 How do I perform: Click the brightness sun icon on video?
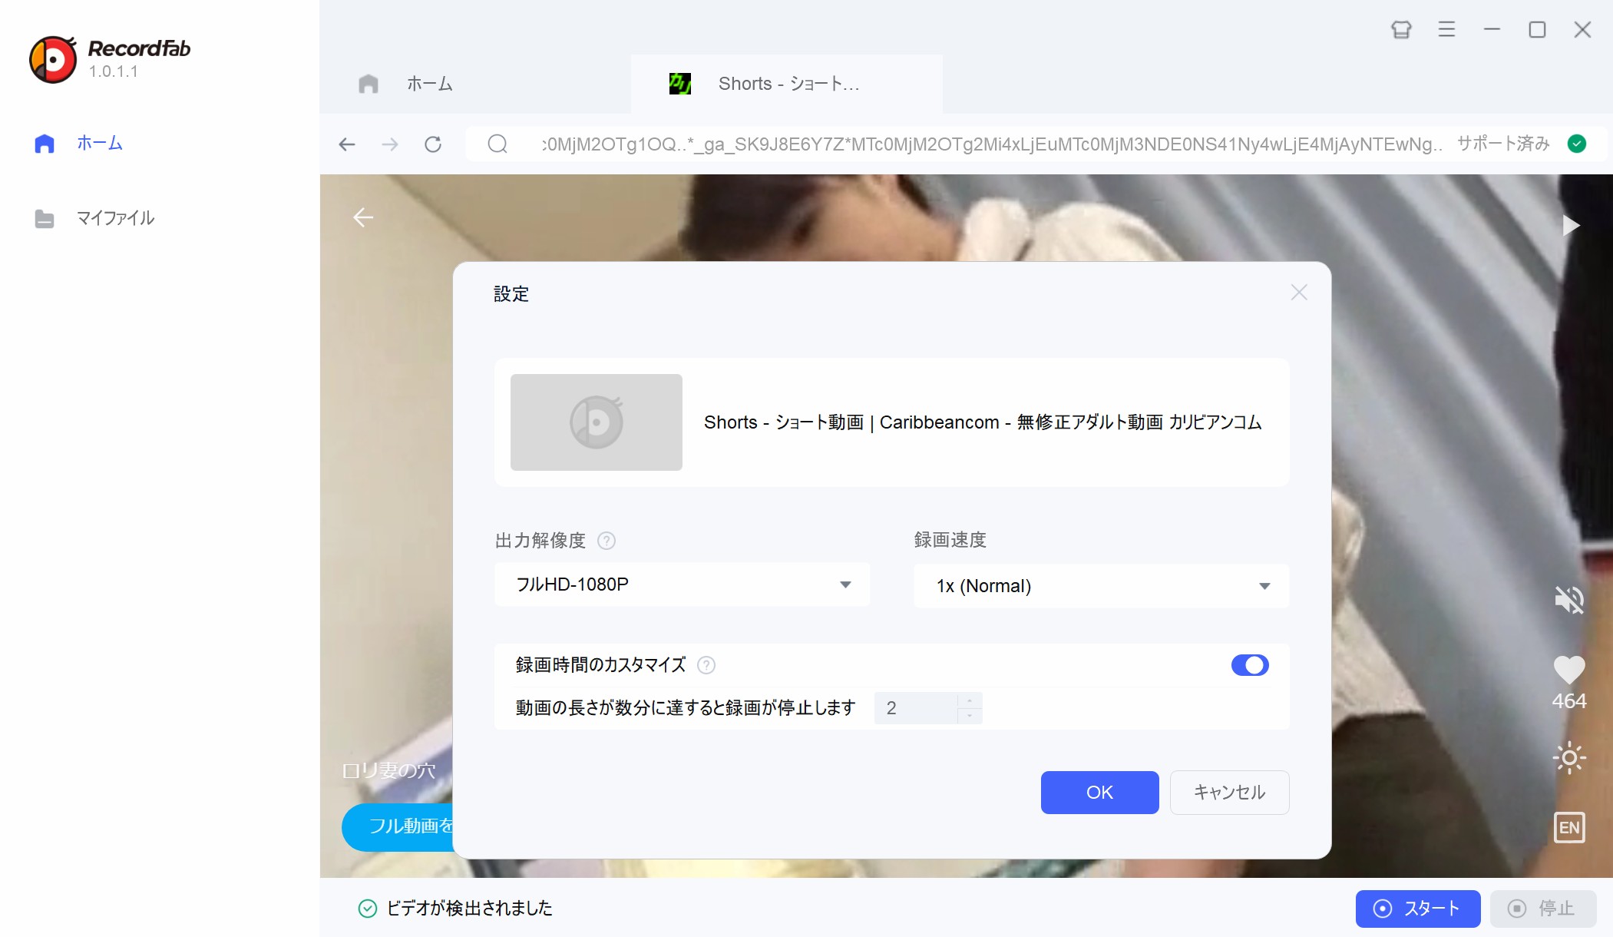pyautogui.click(x=1569, y=758)
